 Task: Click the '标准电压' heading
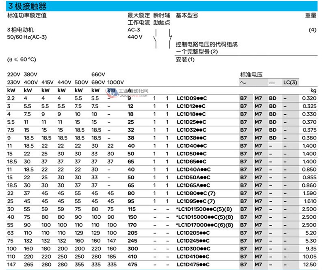pos(251,74)
